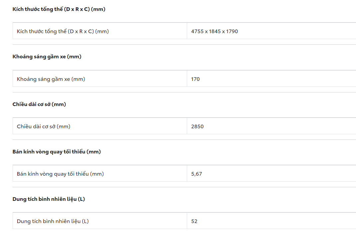Click the bold heading 'Bán kính vòng quay tối thiểu (mm)'
The width and height of the screenshot is (356, 232).
57,152
